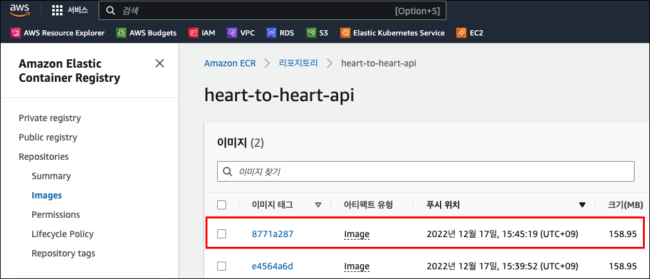650x279 pixels.
Task: Toggle the select-all images checkbox
Action: click(222, 205)
